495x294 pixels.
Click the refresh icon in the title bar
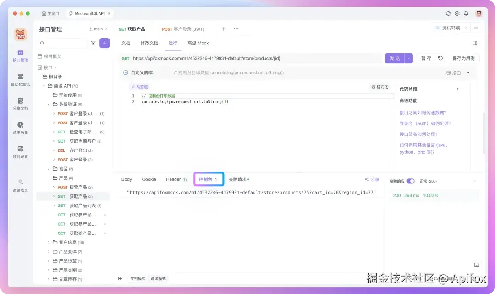coord(448,14)
